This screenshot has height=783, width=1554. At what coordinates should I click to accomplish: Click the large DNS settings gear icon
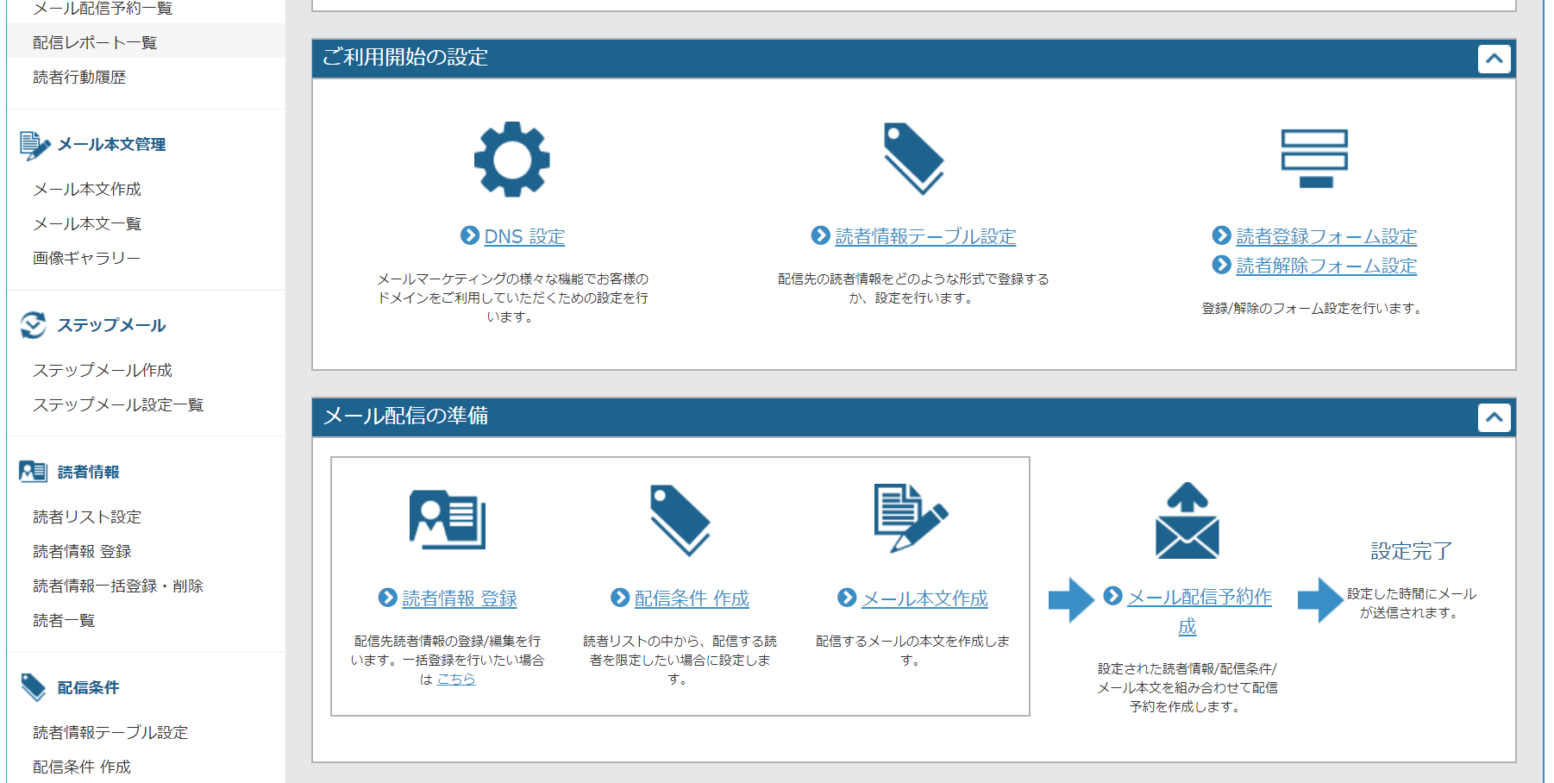pyautogui.click(x=512, y=160)
